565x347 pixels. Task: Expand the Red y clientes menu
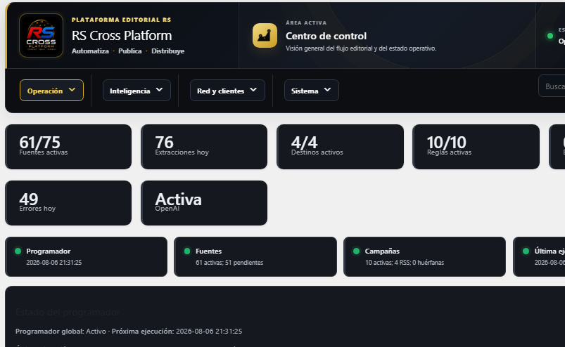click(x=227, y=90)
